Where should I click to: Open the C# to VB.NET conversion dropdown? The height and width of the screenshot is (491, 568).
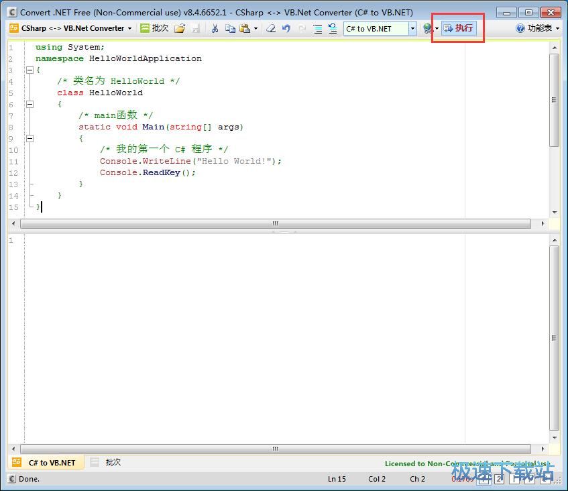pyautogui.click(x=412, y=28)
